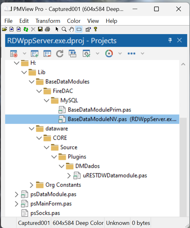Image resolution: width=190 pixels, height=228 pixels.
Task: Open a file with the folder toolbar icon
Action: point(4,29)
